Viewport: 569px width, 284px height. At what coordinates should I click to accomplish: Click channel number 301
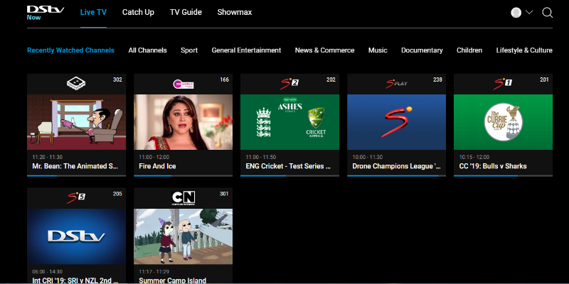point(224,194)
